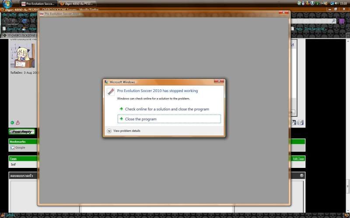This screenshot has width=350, height=218.
Task: Click the Tags section header link
Action: coord(13,159)
